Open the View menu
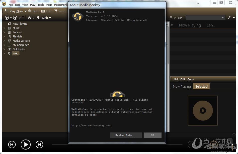Viewport: 238px width, 154px height. [25, 5]
